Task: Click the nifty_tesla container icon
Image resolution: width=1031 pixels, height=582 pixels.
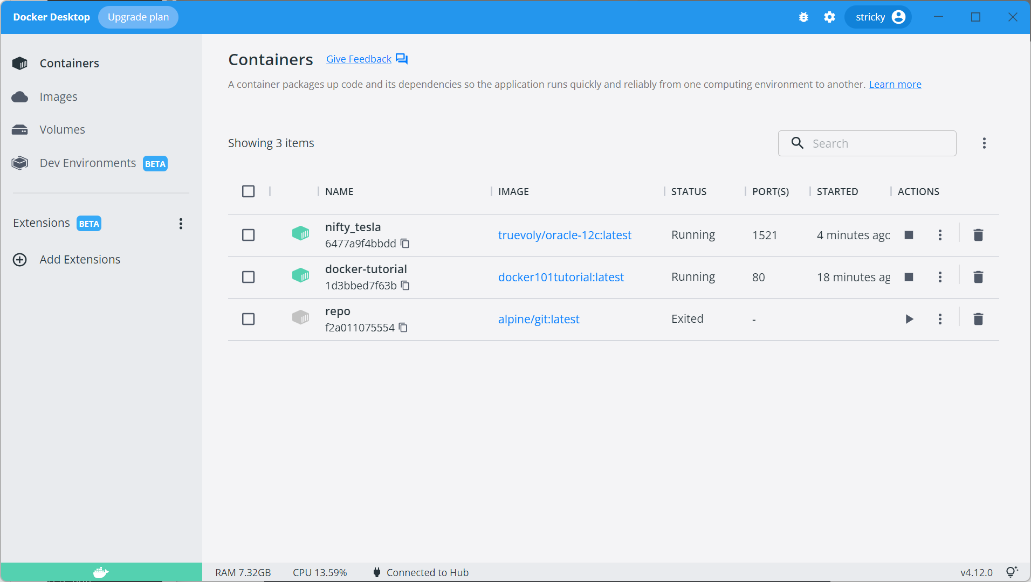Action: point(300,233)
